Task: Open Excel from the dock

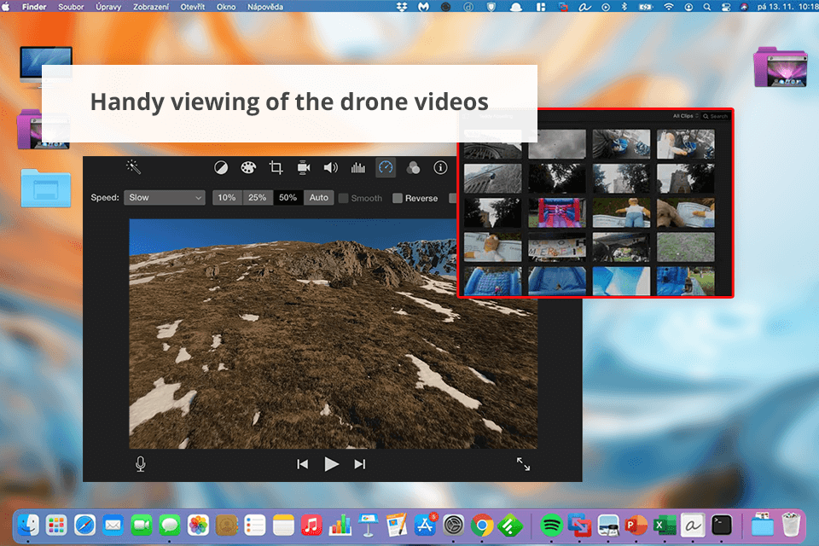Action: coord(665,526)
